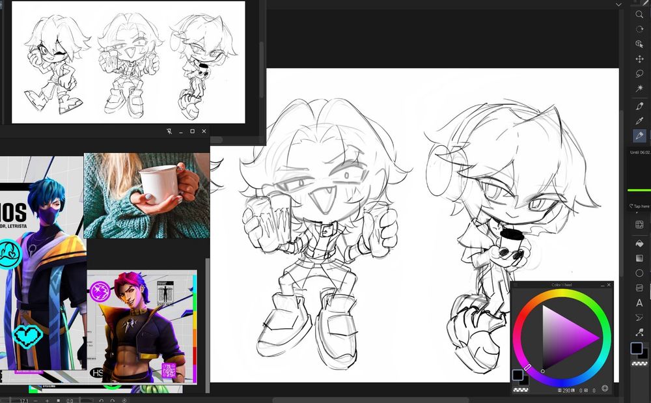Select the Zoom magnifier tool
The image size is (651, 403).
pos(639,14)
